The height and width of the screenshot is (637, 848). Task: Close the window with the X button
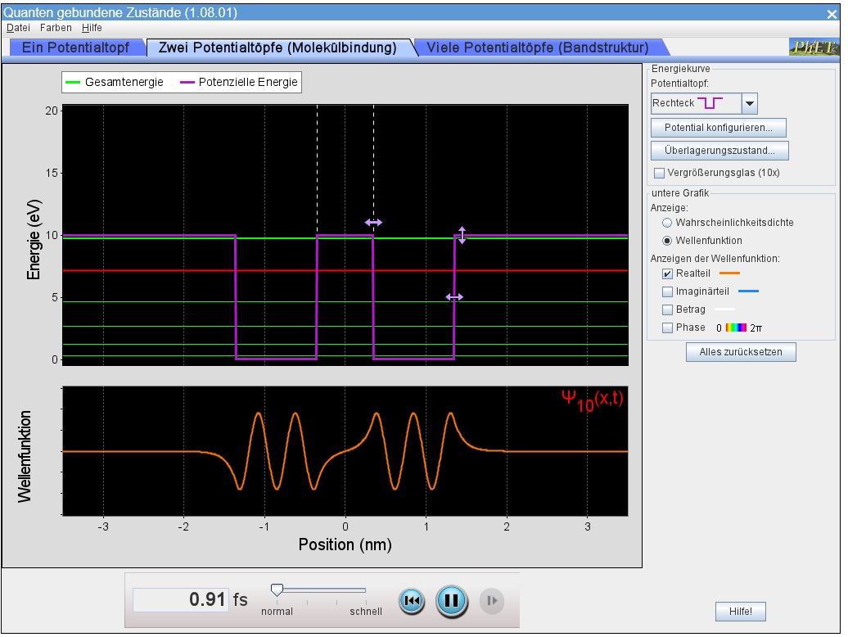[x=832, y=14]
